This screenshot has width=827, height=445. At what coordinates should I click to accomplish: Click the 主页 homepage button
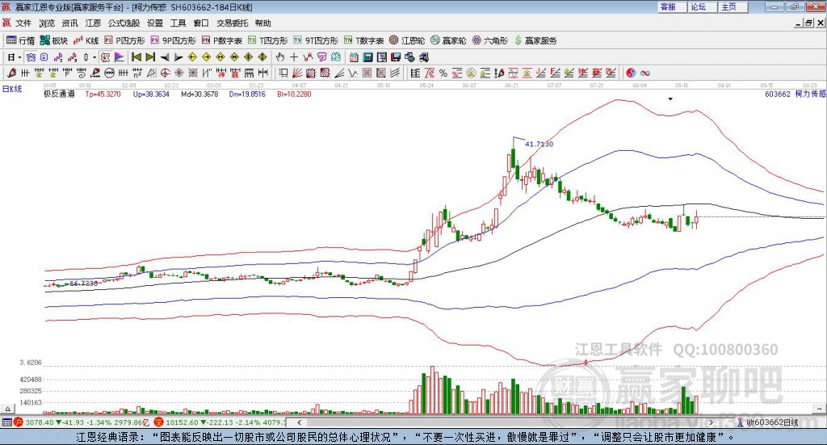point(733,6)
